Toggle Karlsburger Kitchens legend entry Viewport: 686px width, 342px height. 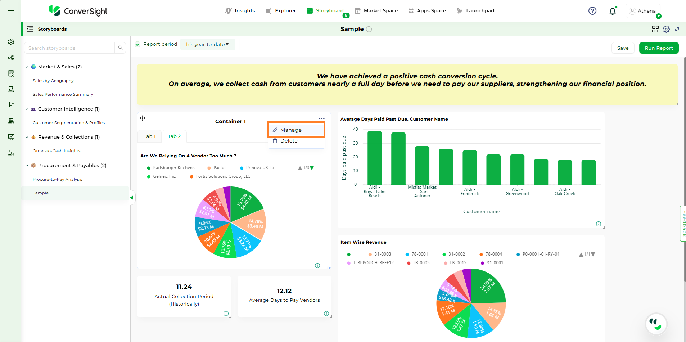pos(171,168)
